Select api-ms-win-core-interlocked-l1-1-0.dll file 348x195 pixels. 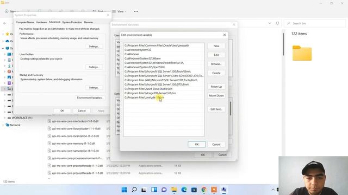(75, 121)
